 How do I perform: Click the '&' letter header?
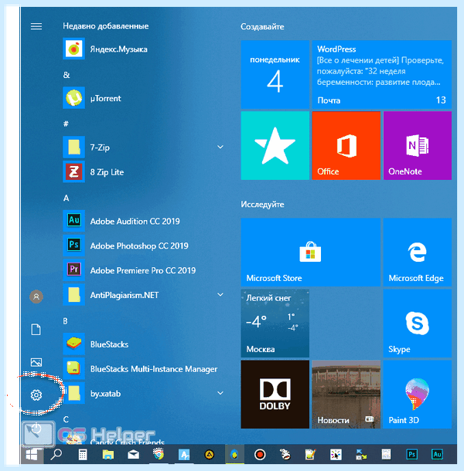click(x=67, y=75)
